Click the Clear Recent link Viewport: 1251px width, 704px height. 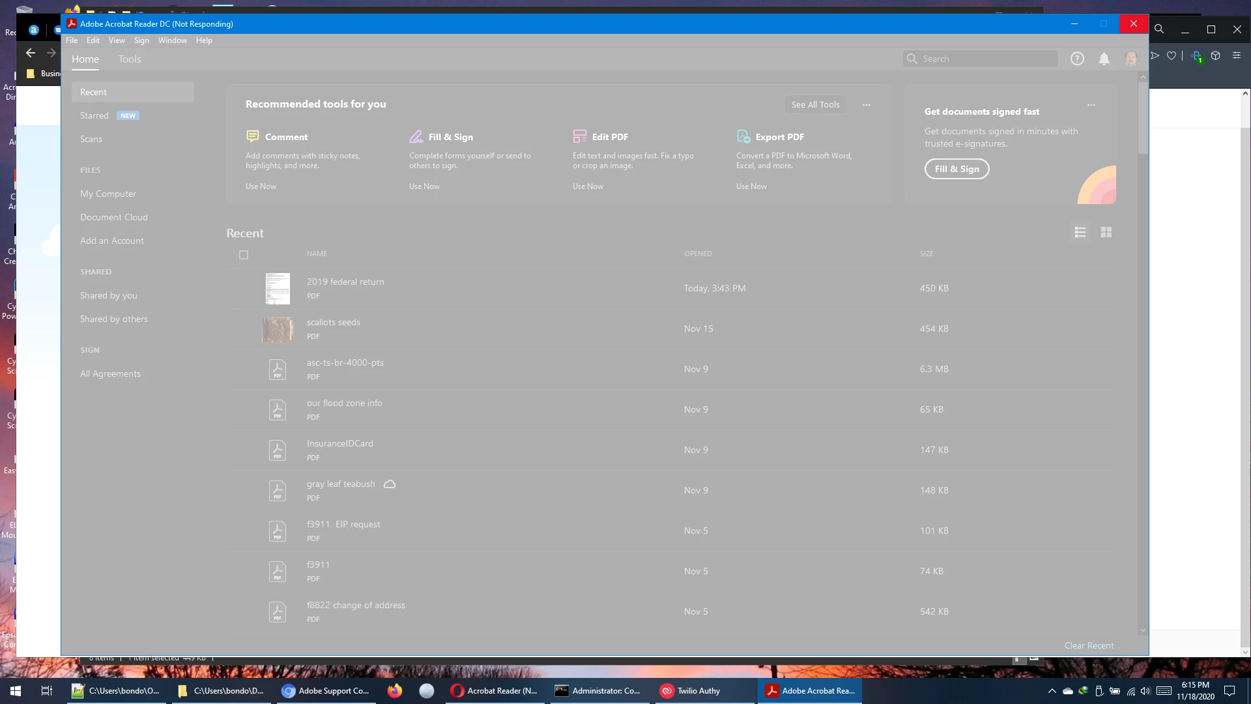[x=1089, y=645]
